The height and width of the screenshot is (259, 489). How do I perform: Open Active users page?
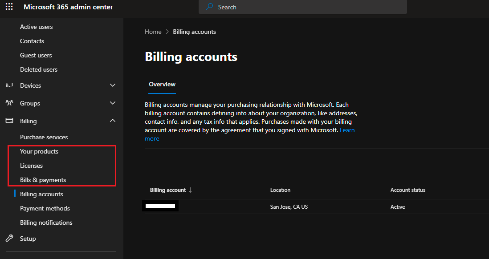pos(36,27)
